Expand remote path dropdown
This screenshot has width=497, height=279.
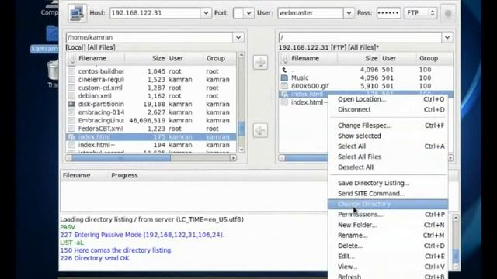(447, 37)
